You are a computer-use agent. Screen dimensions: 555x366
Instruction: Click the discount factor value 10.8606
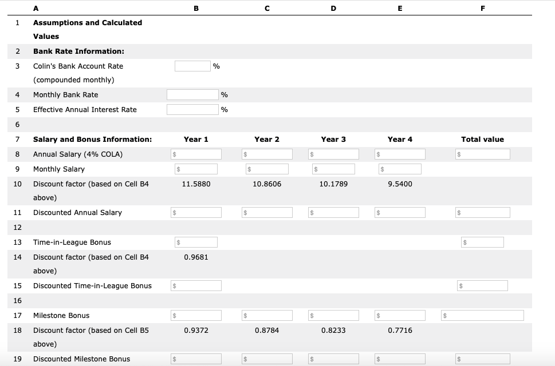[x=267, y=184]
